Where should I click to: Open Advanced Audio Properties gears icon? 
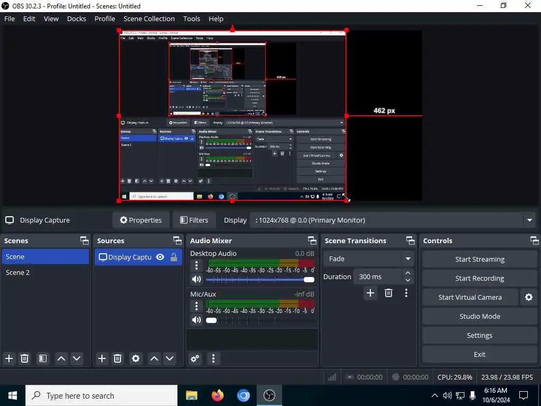click(x=195, y=358)
